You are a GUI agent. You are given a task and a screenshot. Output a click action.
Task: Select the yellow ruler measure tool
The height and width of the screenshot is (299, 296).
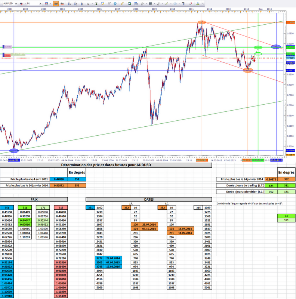point(122,3)
